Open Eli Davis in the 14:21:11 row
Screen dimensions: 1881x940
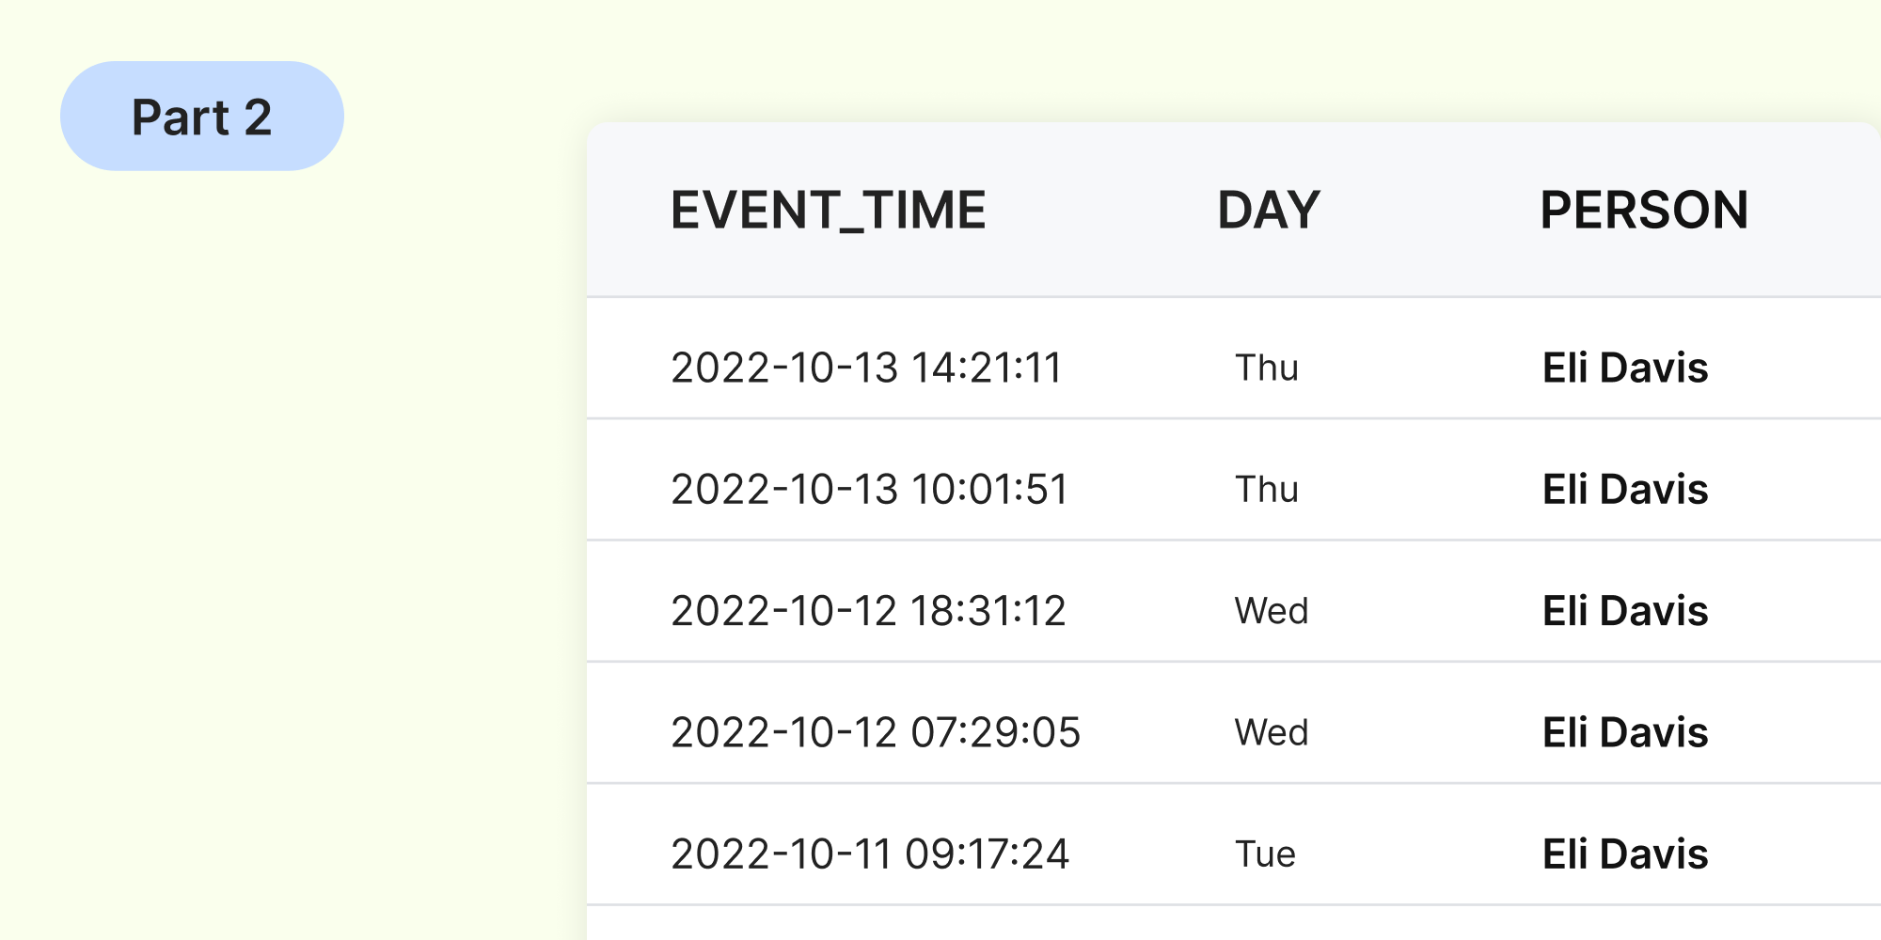[x=1625, y=368]
